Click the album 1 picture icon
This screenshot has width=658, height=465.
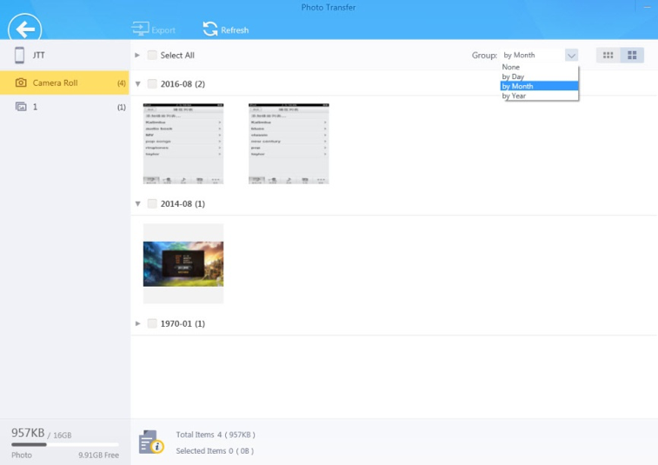pyautogui.click(x=21, y=107)
